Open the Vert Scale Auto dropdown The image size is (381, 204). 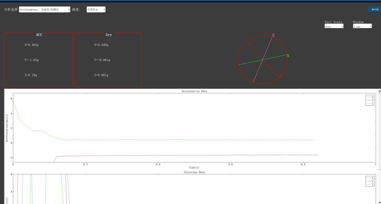(x=334, y=26)
